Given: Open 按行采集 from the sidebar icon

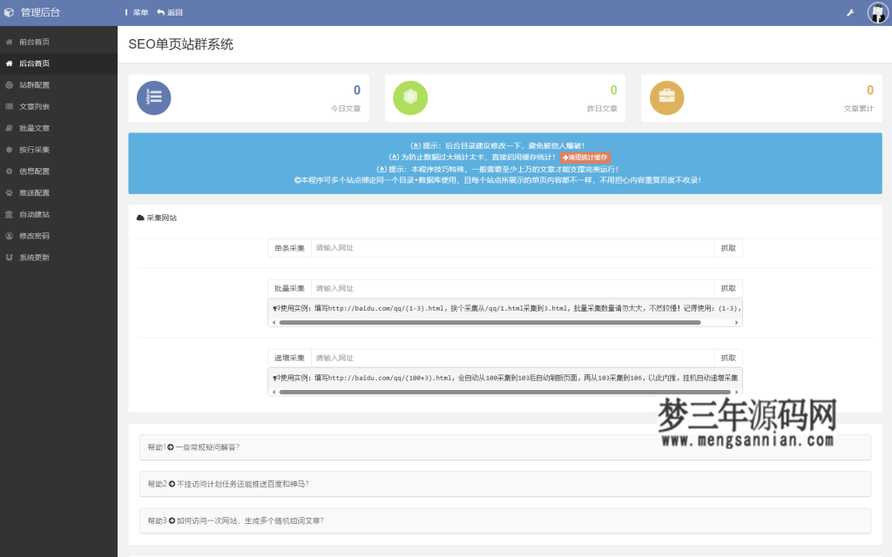Looking at the screenshot, I should coord(10,148).
